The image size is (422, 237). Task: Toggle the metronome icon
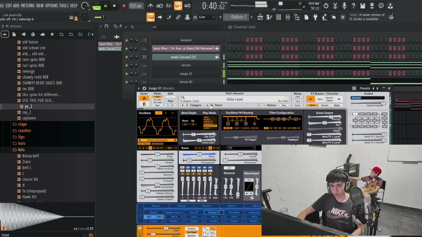[150, 6]
